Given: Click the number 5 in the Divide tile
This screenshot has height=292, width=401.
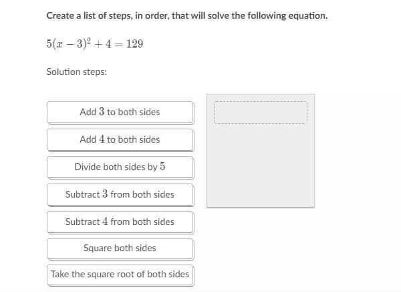Looking at the screenshot, I should [x=162, y=166].
